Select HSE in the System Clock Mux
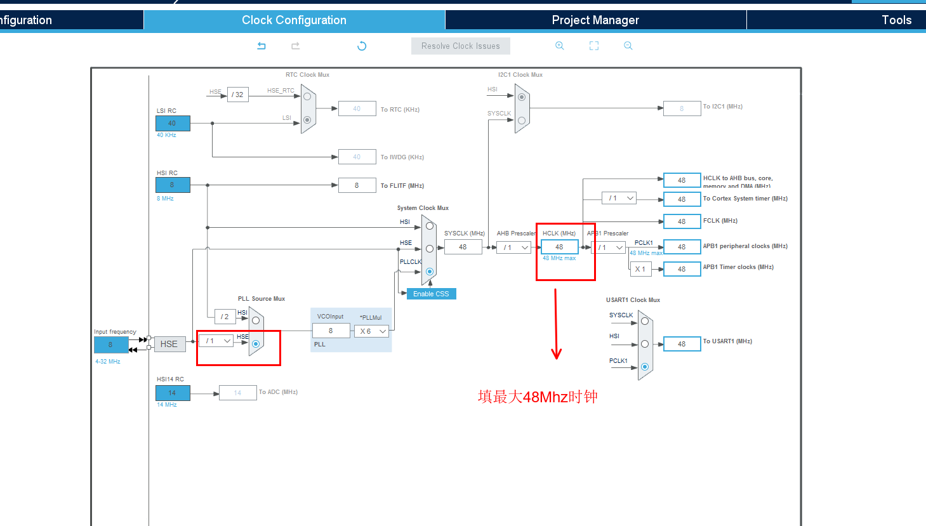This screenshot has width=926, height=526. (430, 249)
